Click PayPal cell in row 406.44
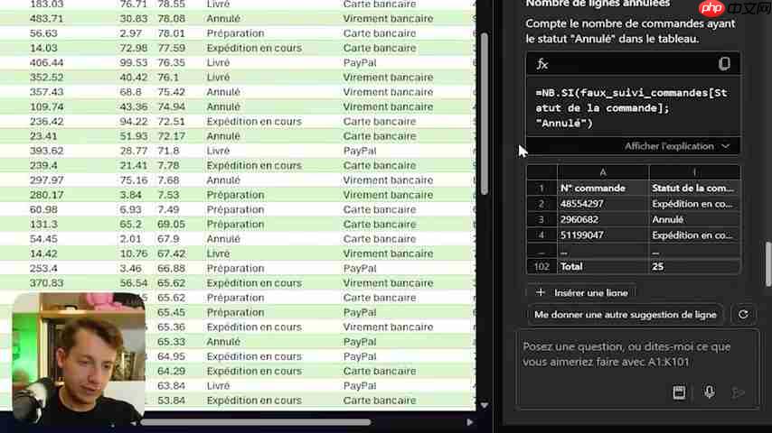 click(x=360, y=63)
